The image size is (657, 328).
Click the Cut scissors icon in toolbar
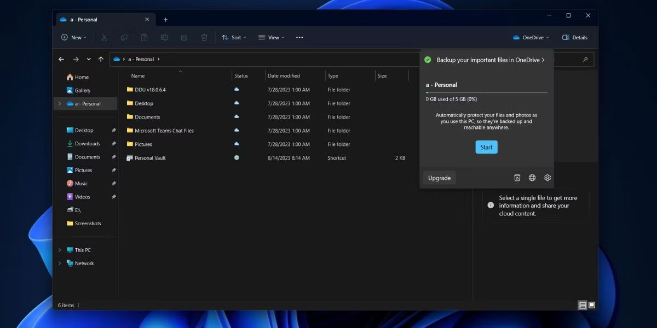tap(104, 37)
